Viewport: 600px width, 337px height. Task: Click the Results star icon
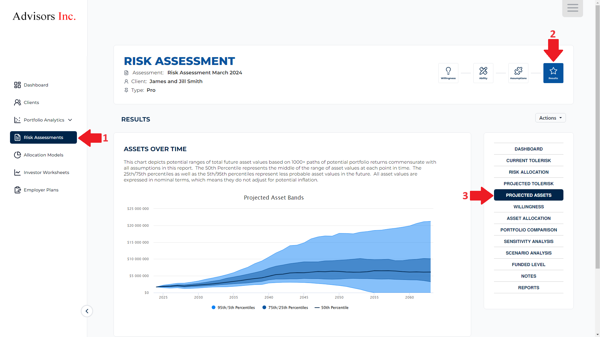(x=553, y=73)
